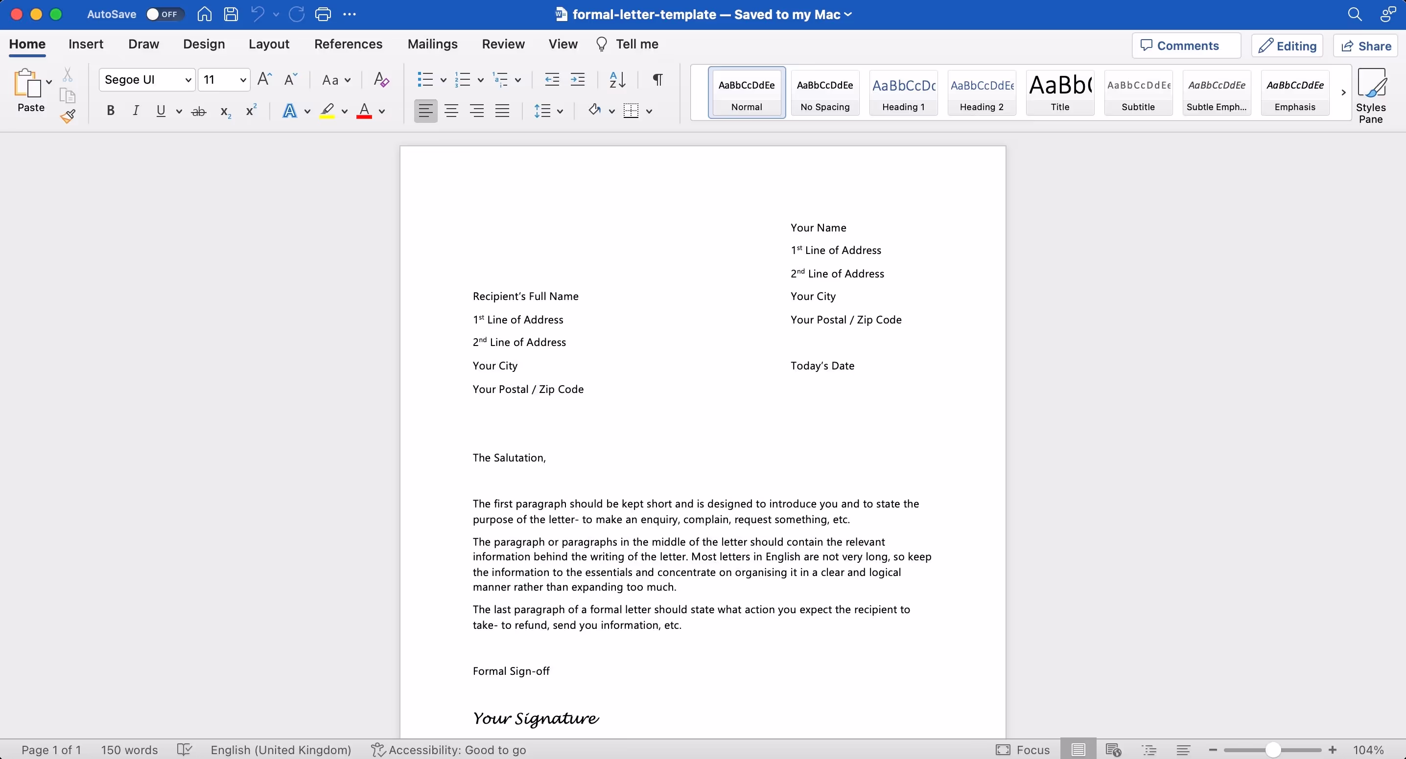Click the Editing mode button
This screenshot has height=759, width=1406.
point(1287,46)
